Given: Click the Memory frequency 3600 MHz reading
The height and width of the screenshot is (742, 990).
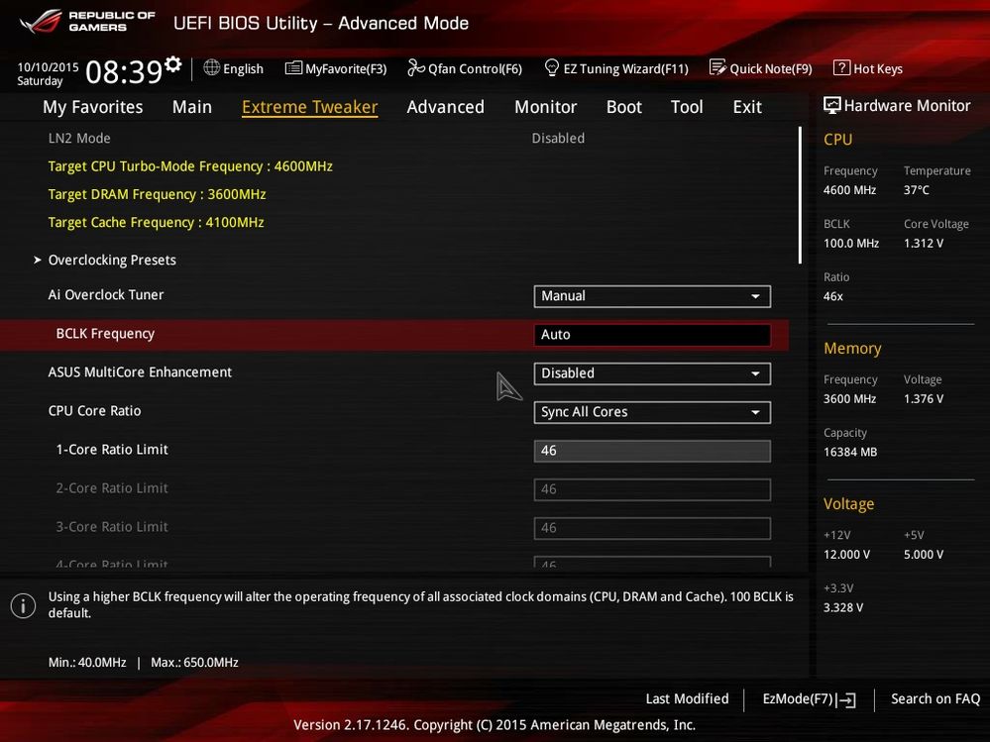Looking at the screenshot, I should (850, 399).
